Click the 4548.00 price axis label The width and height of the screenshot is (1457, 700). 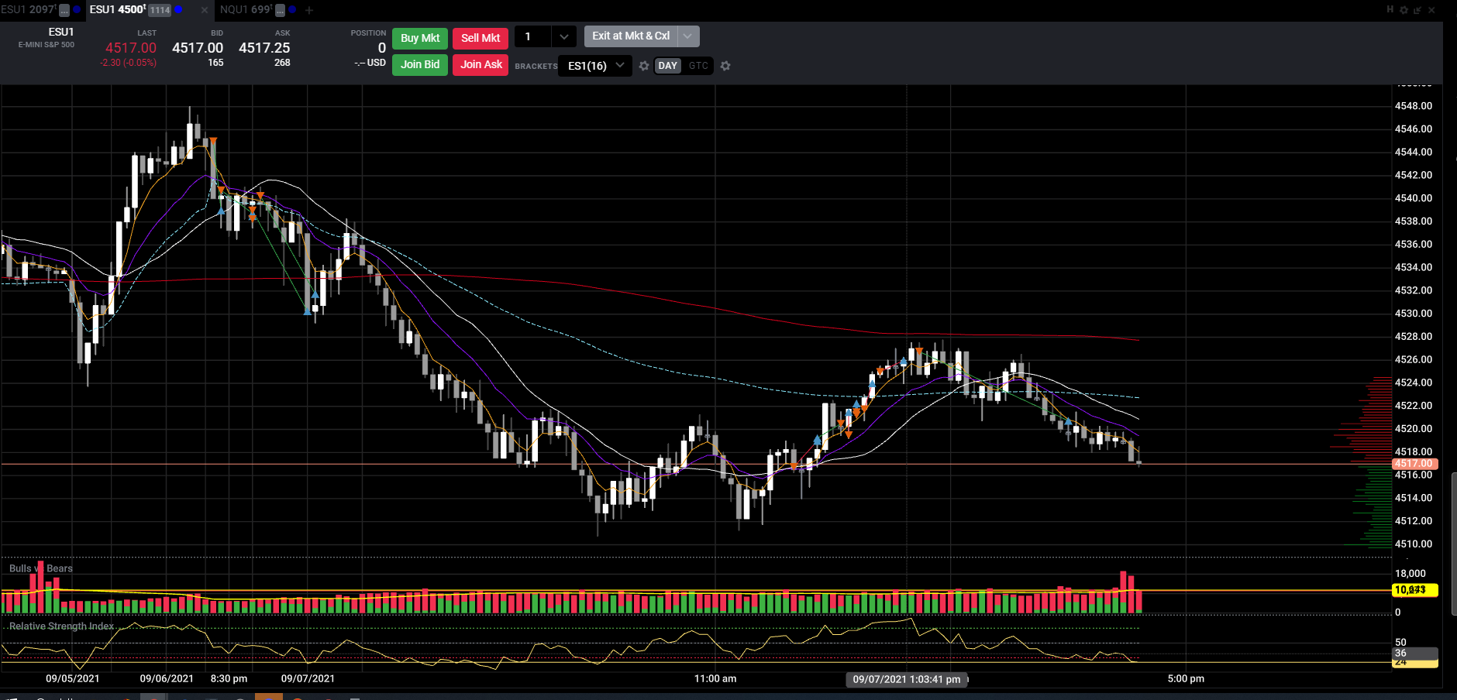click(x=1414, y=106)
